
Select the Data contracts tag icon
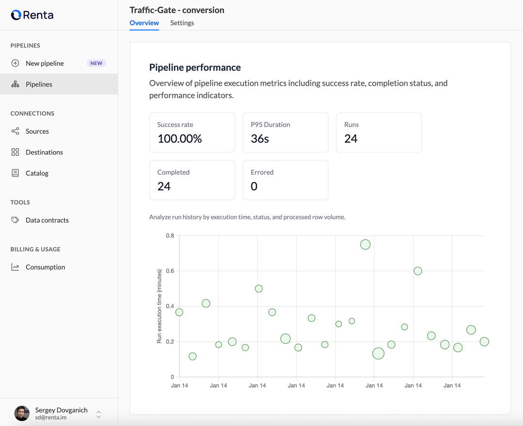[x=15, y=220]
